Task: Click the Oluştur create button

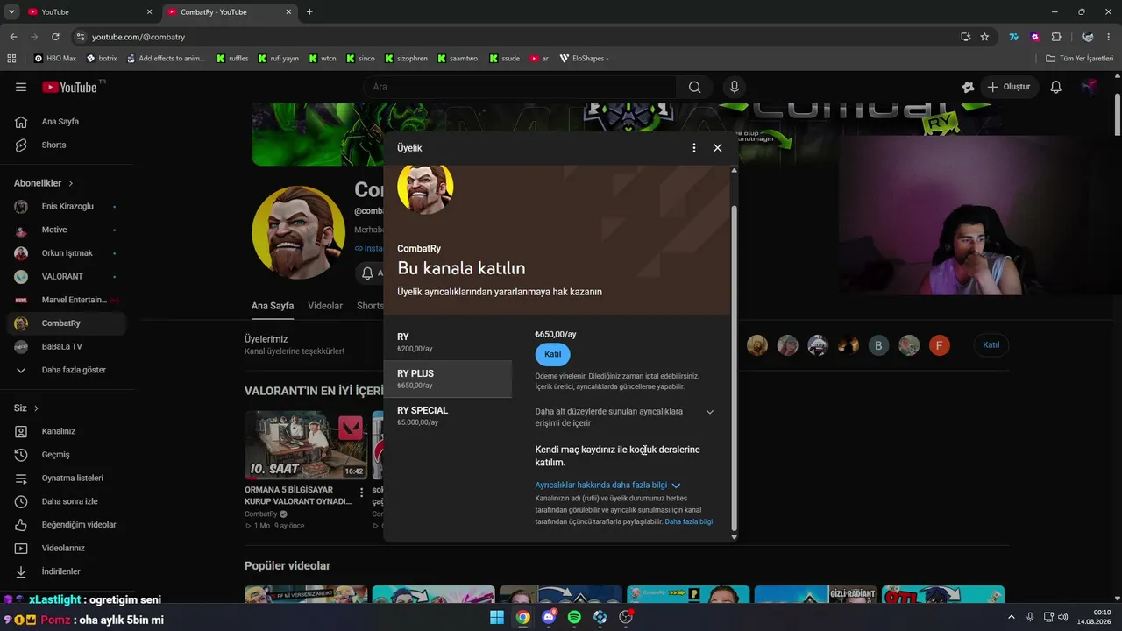Action: click(x=1009, y=87)
